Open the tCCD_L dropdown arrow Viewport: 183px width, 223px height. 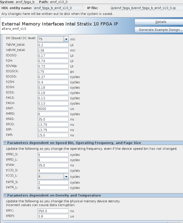coord(66,177)
